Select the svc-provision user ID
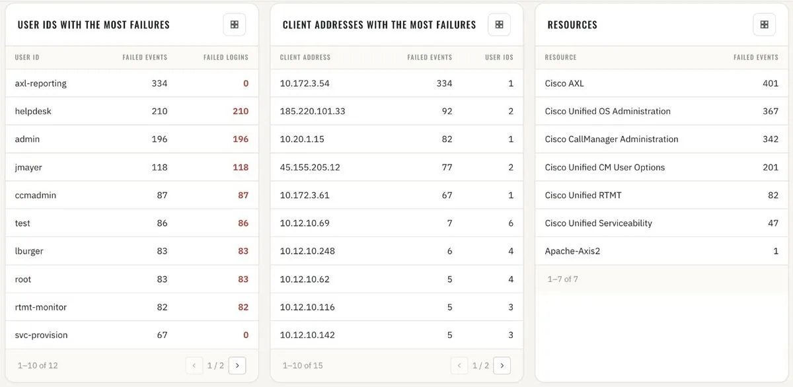 tap(41, 335)
